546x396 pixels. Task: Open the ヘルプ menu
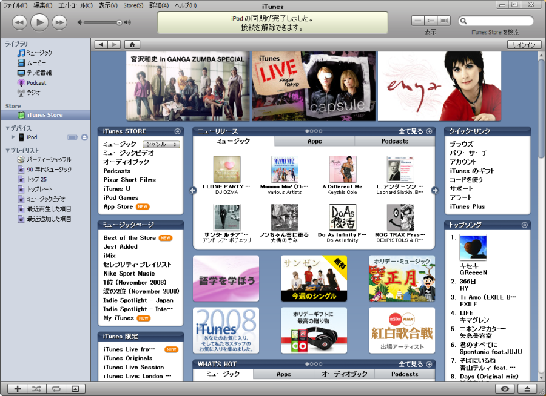[185, 5]
